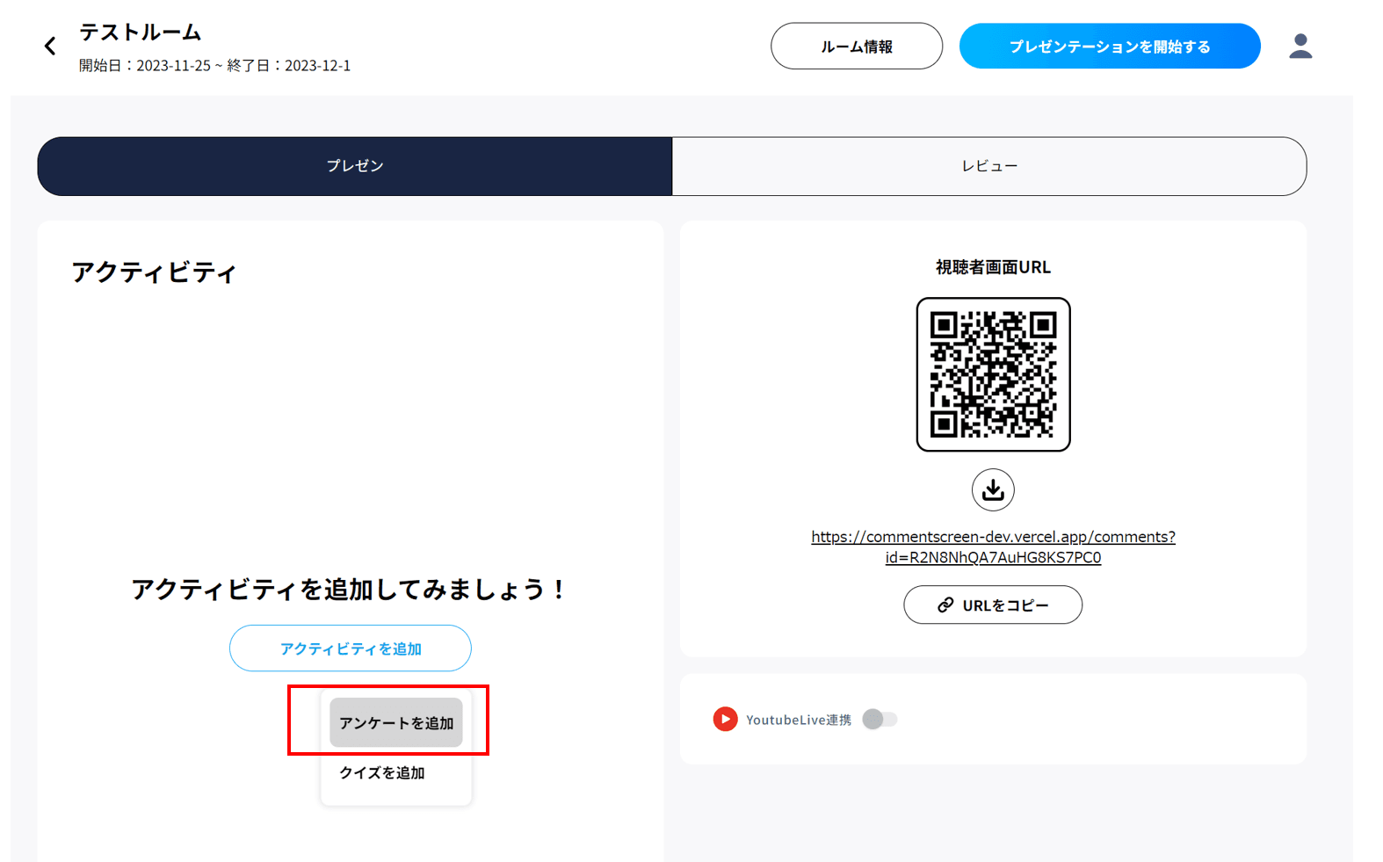Viewport: 1383px width, 862px height.
Task: Download the QR code image
Action: pyautogui.click(x=993, y=490)
